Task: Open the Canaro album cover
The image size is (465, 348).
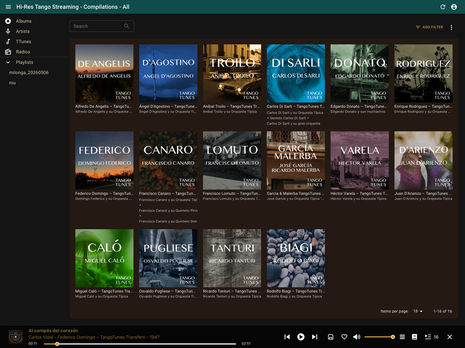Action: click(x=168, y=160)
